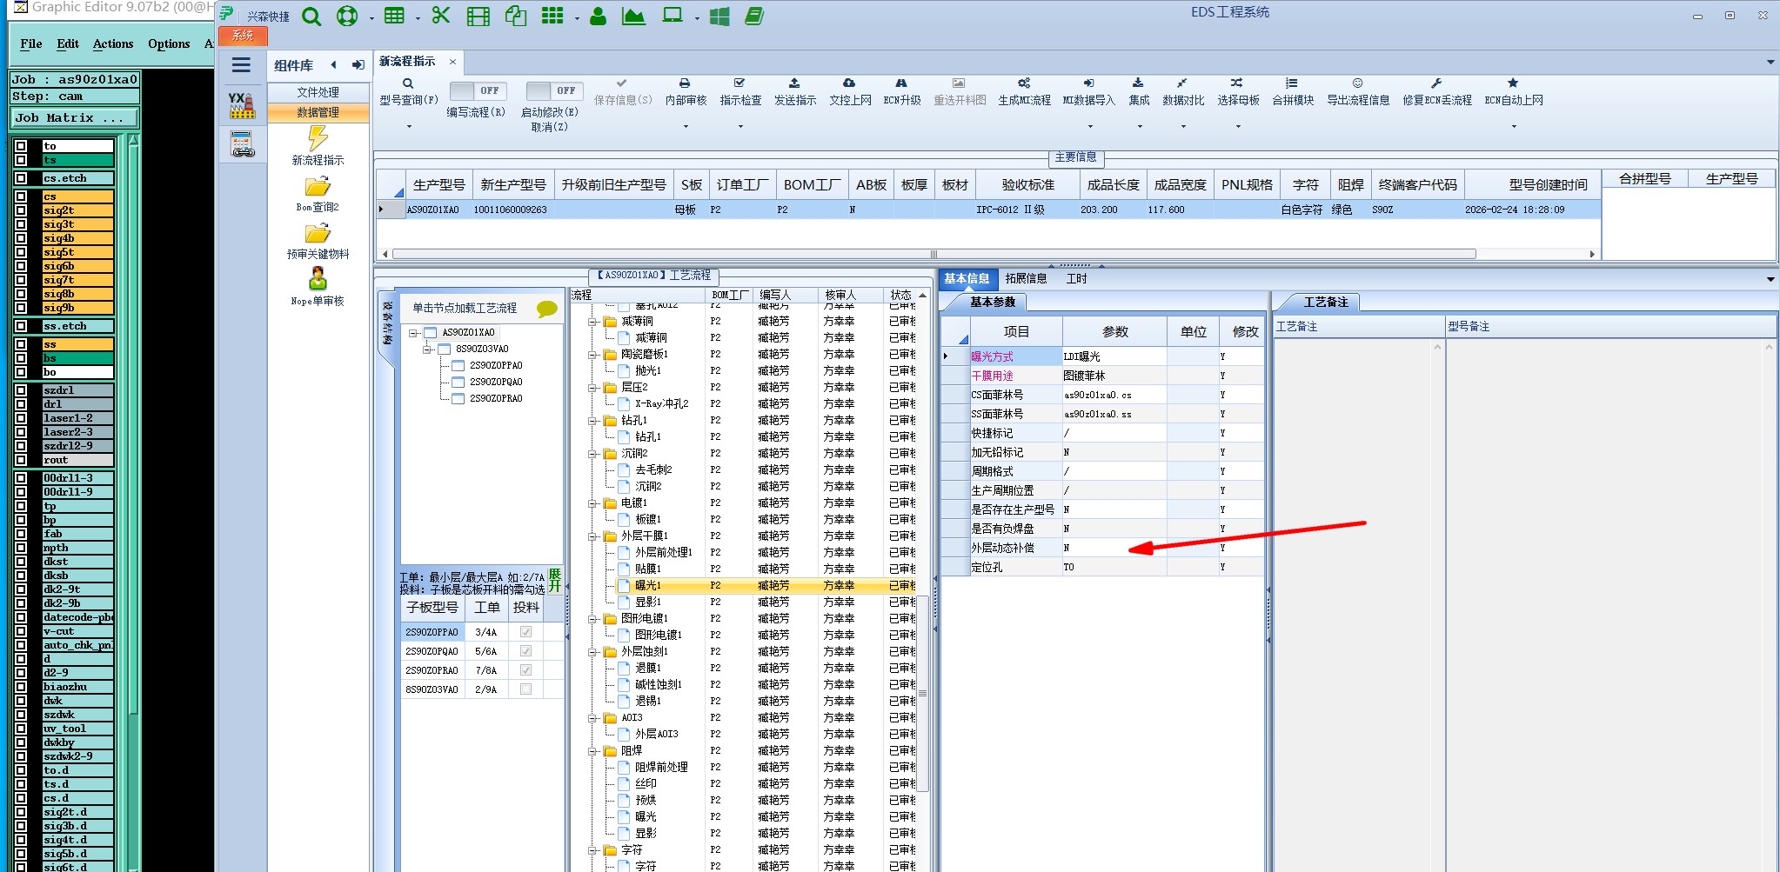Switch to the 工时 tab
This screenshot has height=872, width=1780.
click(1076, 278)
